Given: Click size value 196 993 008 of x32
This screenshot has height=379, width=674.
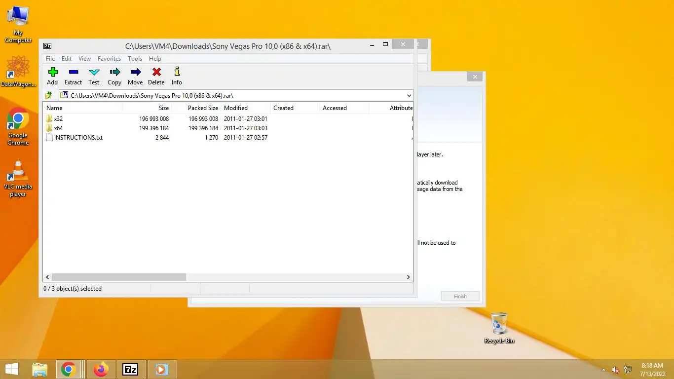Looking at the screenshot, I should (154, 119).
